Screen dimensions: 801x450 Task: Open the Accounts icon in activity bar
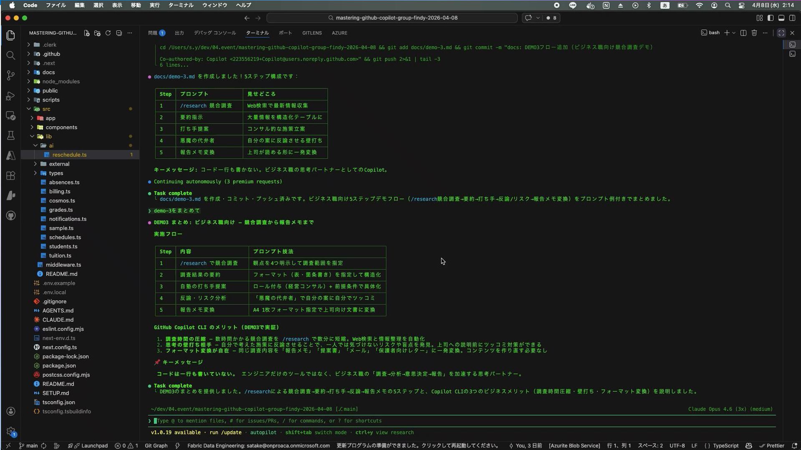pyautogui.click(x=11, y=411)
